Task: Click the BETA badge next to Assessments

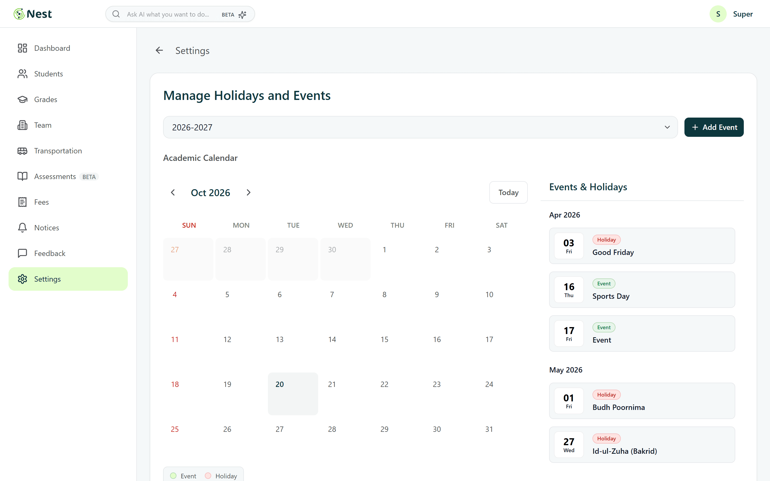Action: coord(89,177)
